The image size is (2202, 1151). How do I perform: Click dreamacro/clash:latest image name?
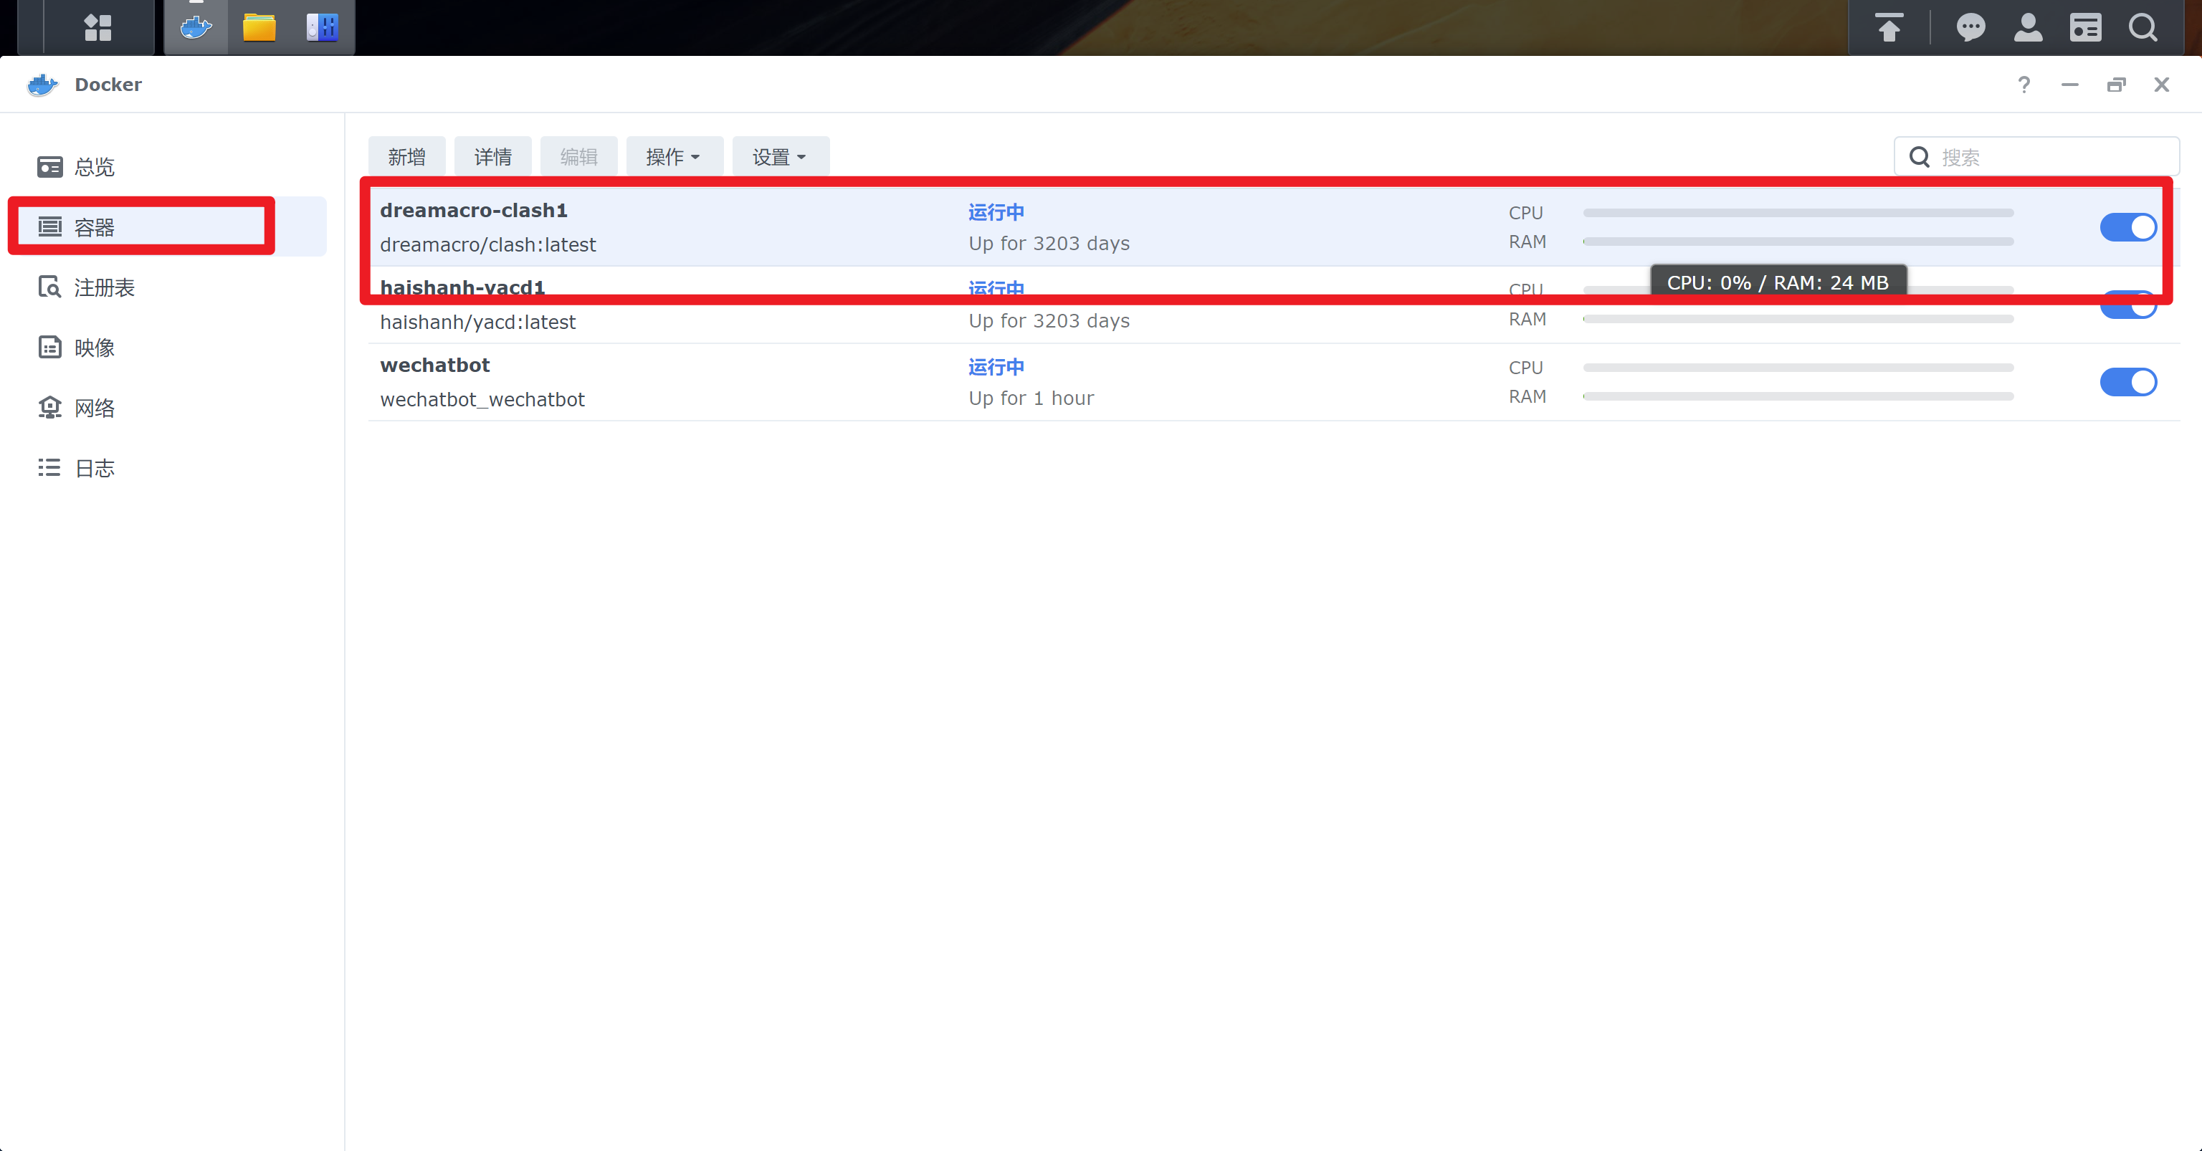click(x=488, y=244)
